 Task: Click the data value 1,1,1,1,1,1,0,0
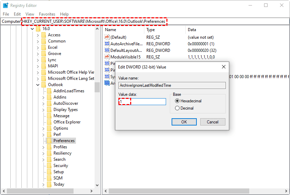point(201,57)
